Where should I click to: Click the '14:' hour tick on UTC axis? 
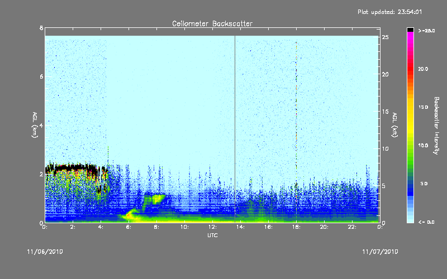(x=240, y=227)
